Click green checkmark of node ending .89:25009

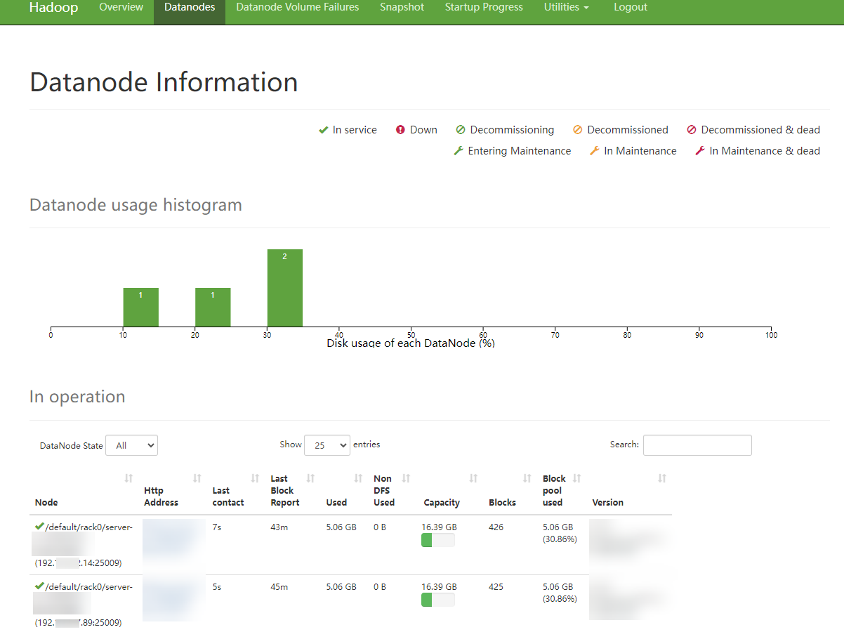tap(39, 586)
